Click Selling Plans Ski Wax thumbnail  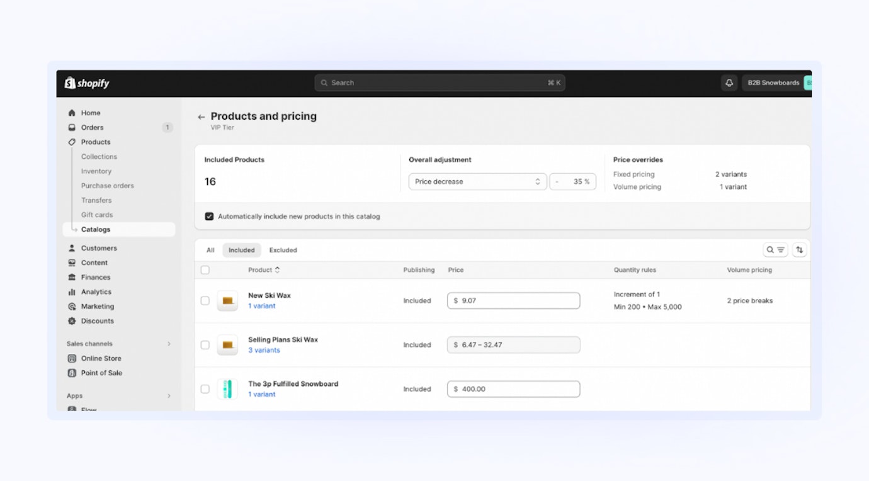pyautogui.click(x=227, y=344)
